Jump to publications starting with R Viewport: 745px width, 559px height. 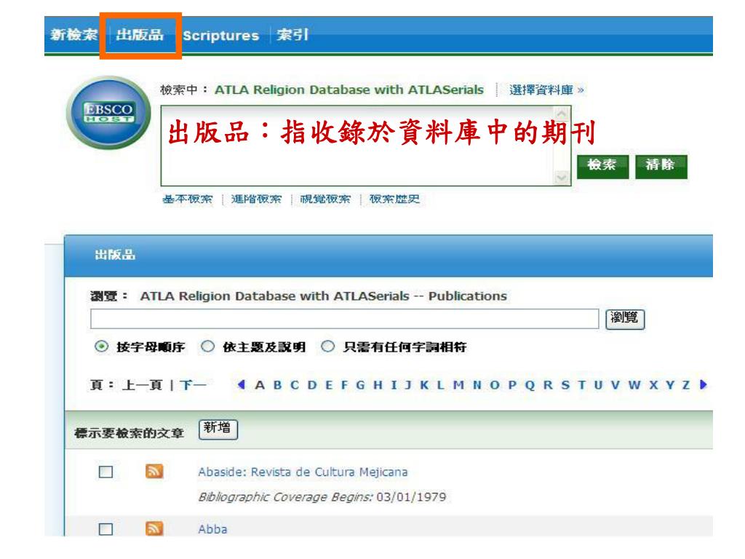pos(548,385)
